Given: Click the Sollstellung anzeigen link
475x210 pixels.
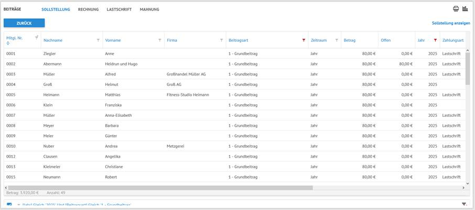Looking at the screenshot, I should 450,23.
